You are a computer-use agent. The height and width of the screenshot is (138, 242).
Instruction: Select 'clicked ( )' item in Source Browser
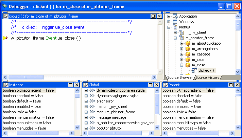pos(206,70)
